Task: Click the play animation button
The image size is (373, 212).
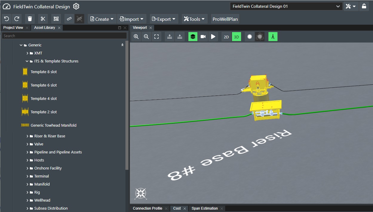Action: click(213, 37)
